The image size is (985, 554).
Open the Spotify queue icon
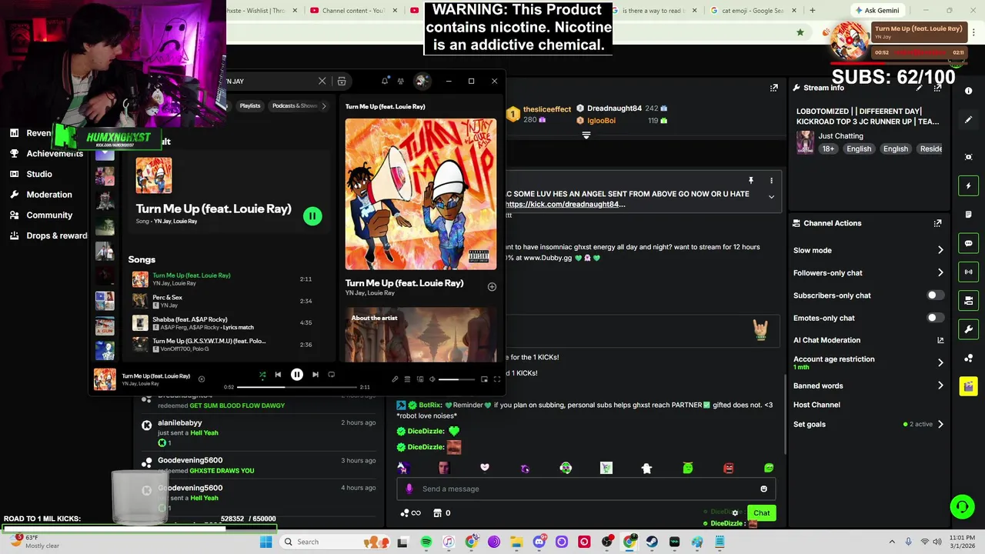coord(407,379)
